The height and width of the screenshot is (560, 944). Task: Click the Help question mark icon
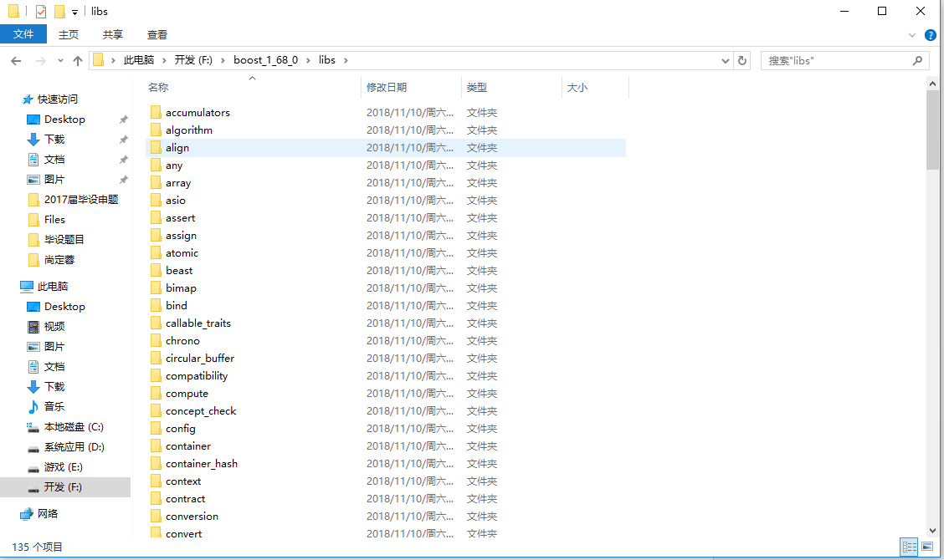pyautogui.click(x=930, y=34)
